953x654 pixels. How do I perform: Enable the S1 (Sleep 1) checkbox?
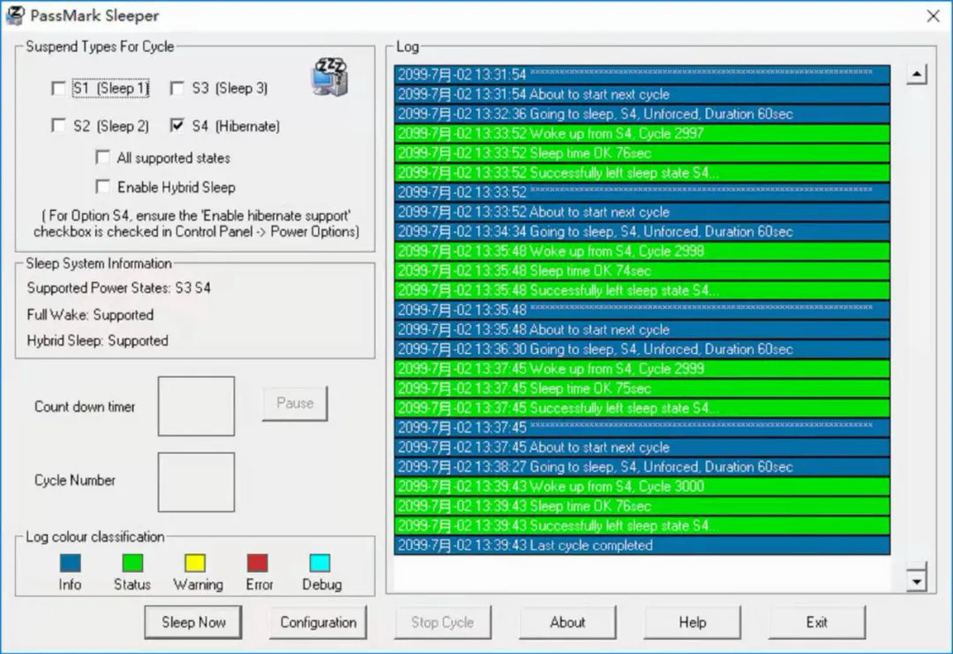click(59, 88)
